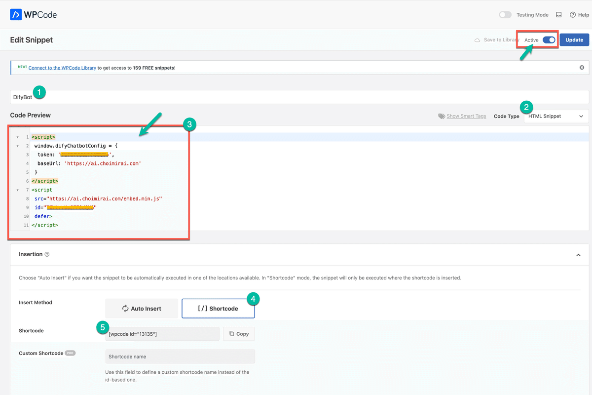Click the Update button
592x395 pixels.
[x=574, y=40]
